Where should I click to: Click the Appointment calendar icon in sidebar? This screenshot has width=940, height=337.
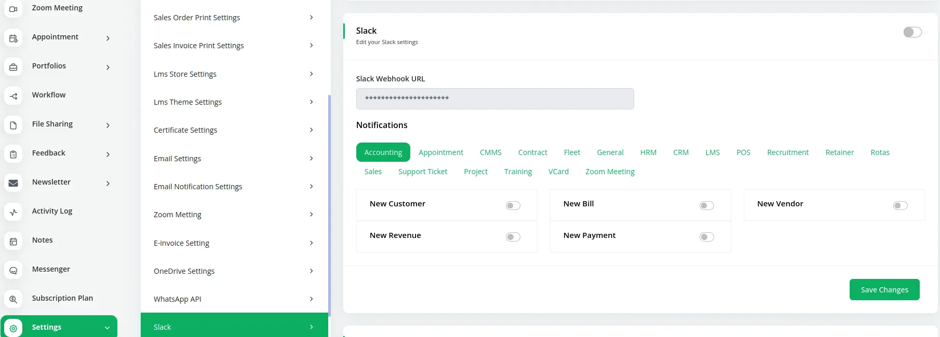click(14, 38)
